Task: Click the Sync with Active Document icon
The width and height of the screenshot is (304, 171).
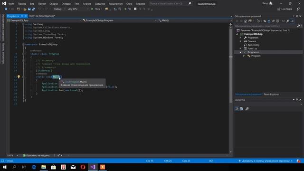Action: point(265,21)
